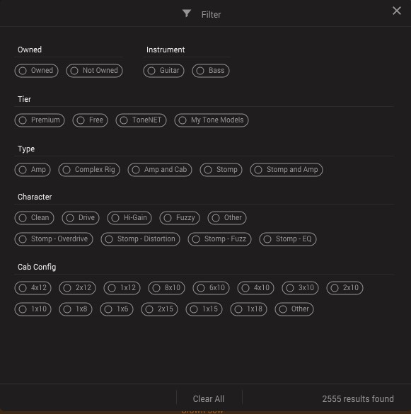This screenshot has width=411, height=414.
Task: Choose the Fuzzy character filter
Action: point(180,218)
